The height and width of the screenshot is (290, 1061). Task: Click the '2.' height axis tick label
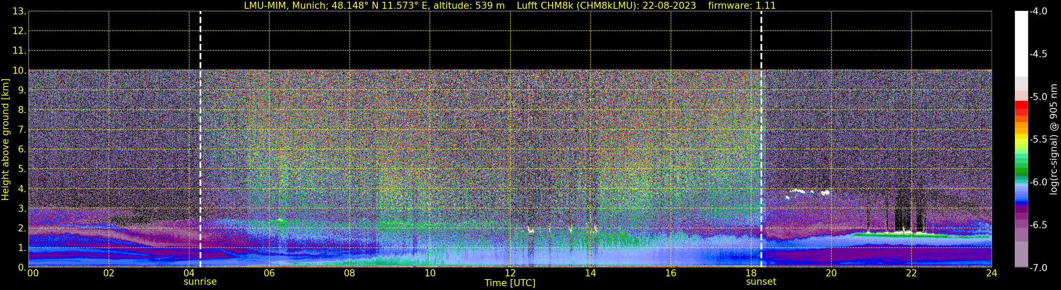22,229
